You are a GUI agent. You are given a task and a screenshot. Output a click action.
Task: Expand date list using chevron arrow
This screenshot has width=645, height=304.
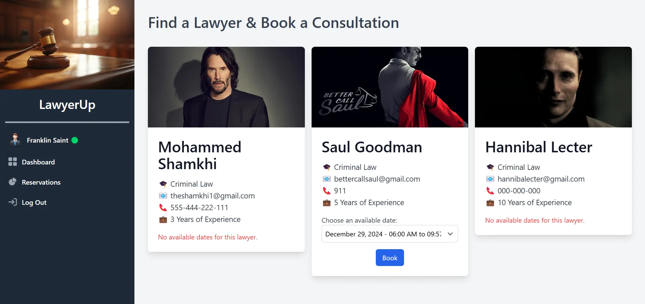coord(450,234)
